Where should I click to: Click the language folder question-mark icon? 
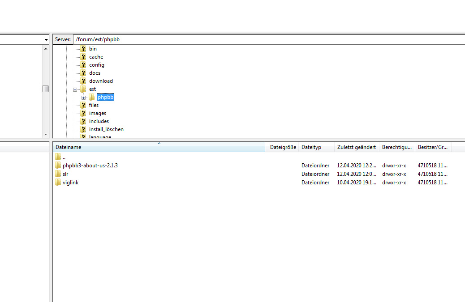[83, 136]
